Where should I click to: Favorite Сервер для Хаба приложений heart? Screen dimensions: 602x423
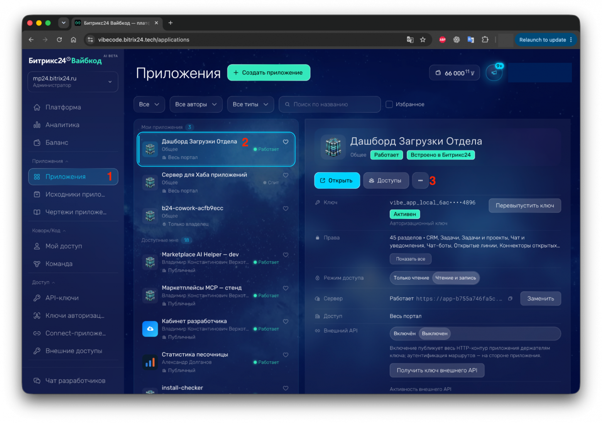pos(286,175)
